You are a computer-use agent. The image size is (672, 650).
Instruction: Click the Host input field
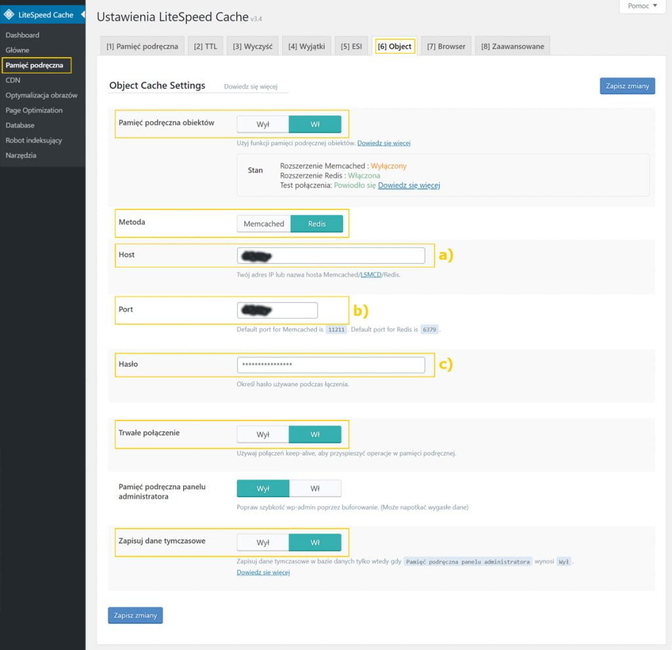331,256
